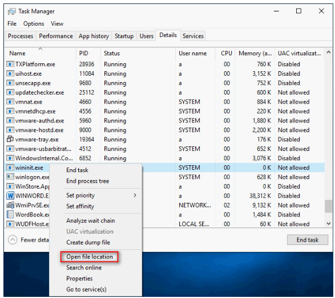
Task: Switch to the Processes tab
Action: click(21, 36)
